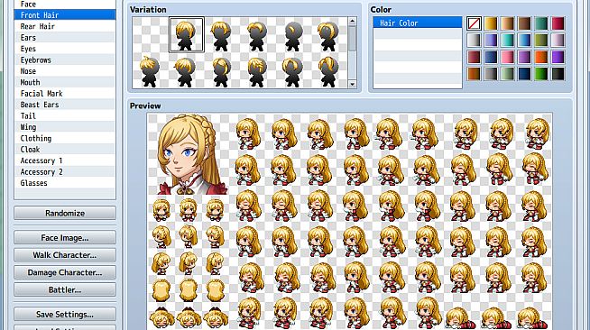The image size is (590, 330).
Task: Choose Rear Hair from the parts list
Action: click(x=65, y=26)
